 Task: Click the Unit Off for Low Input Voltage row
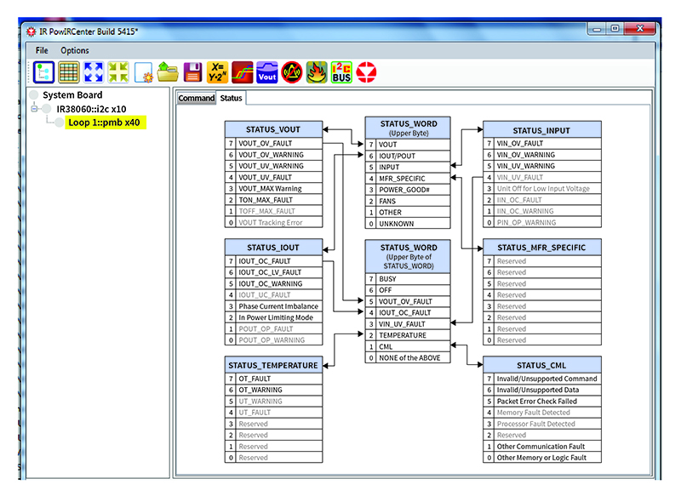pyautogui.click(x=542, y=188)
